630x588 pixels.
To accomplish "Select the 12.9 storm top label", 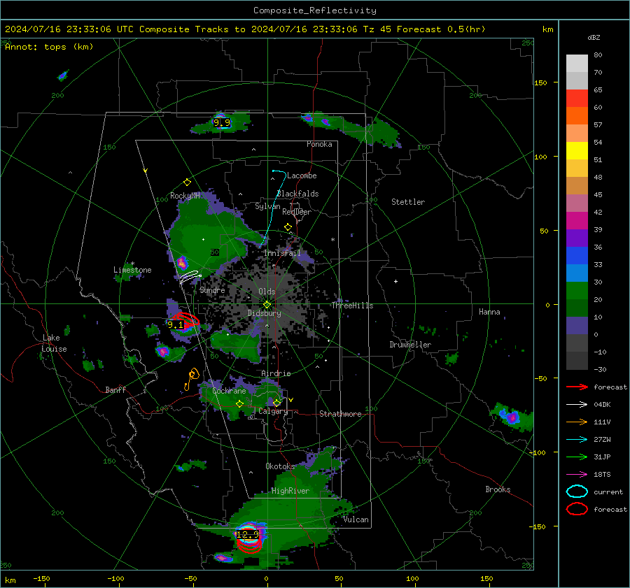I will (248, 535).
